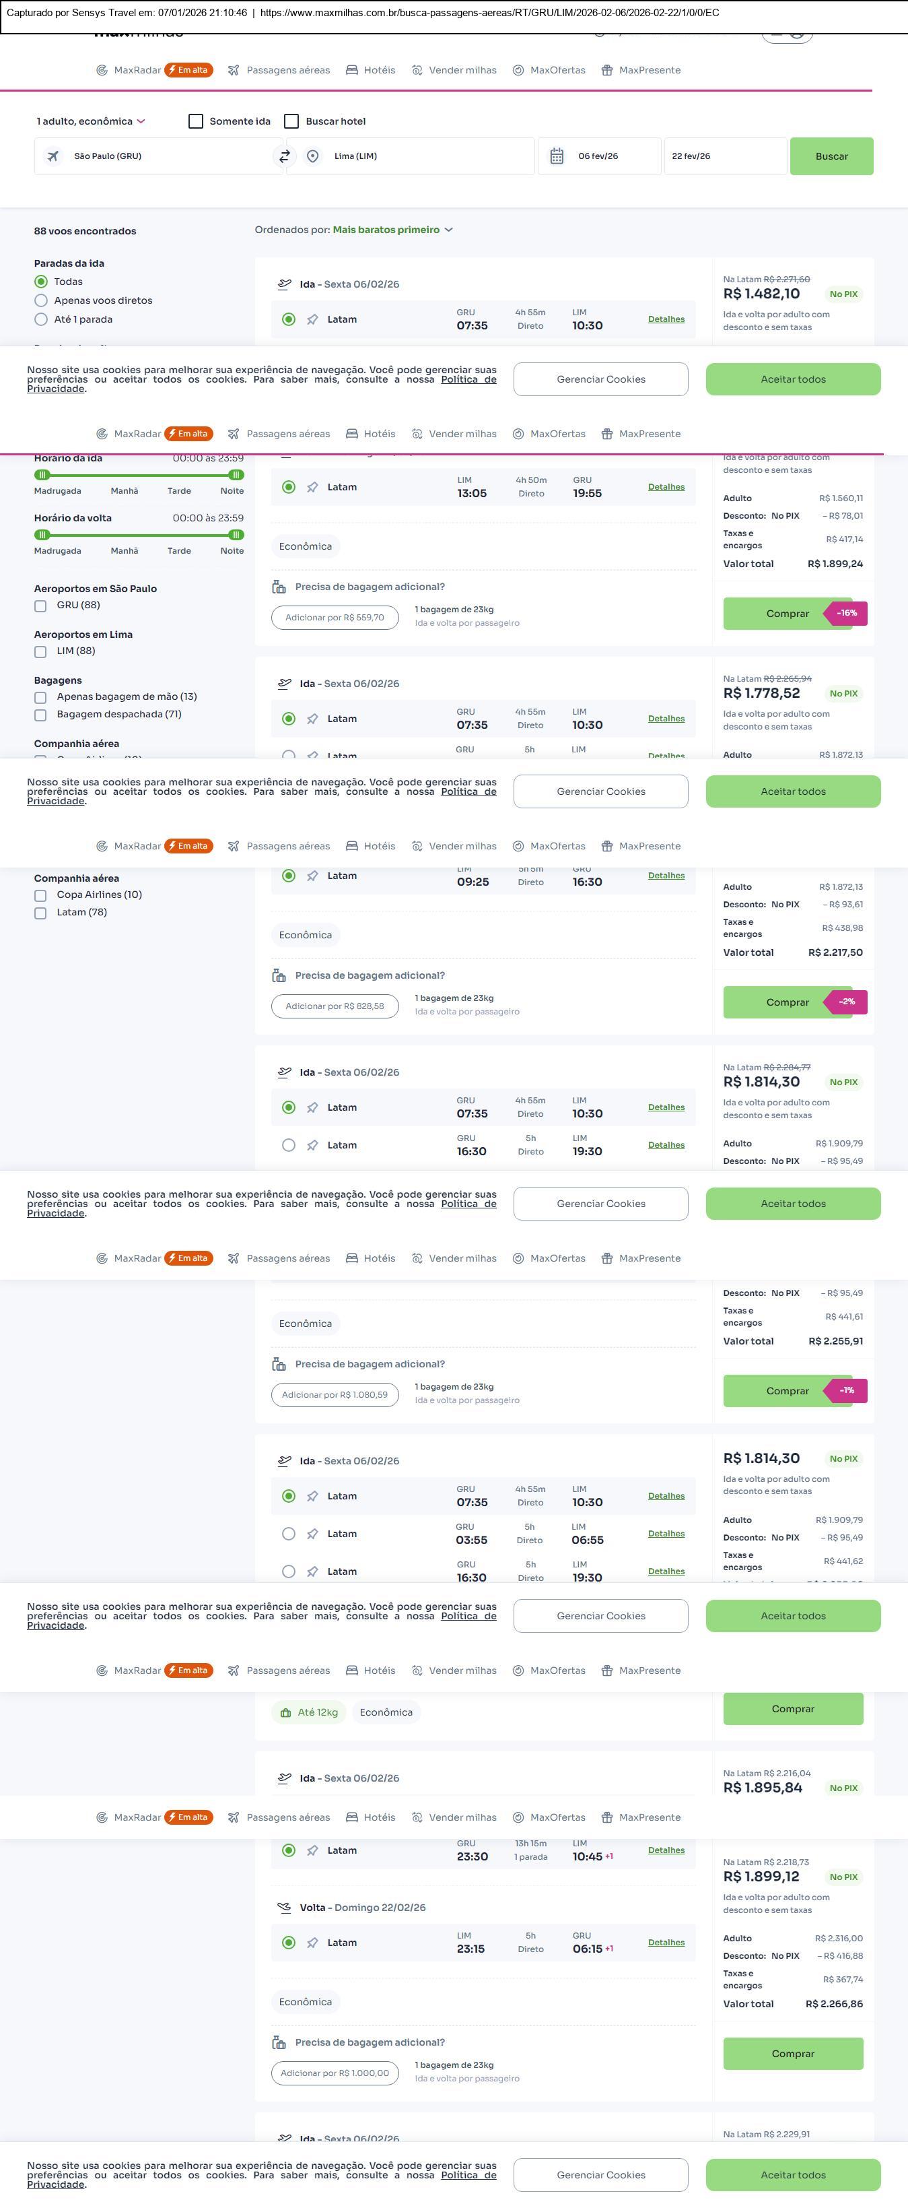This screenshot has height=2208, width=908.
Task: Click Adicionar por R$ 559,70 baggage button
Action: coord(335,617)
